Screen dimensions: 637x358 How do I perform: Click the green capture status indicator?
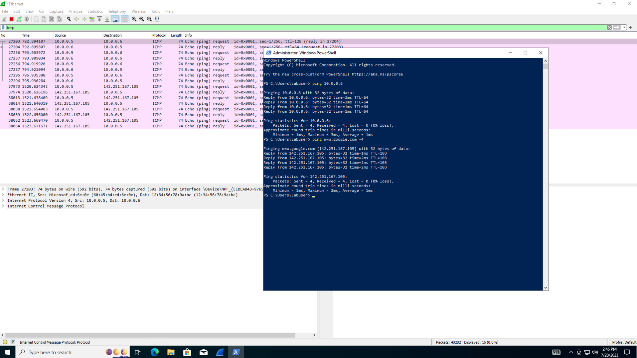[5, 342]
